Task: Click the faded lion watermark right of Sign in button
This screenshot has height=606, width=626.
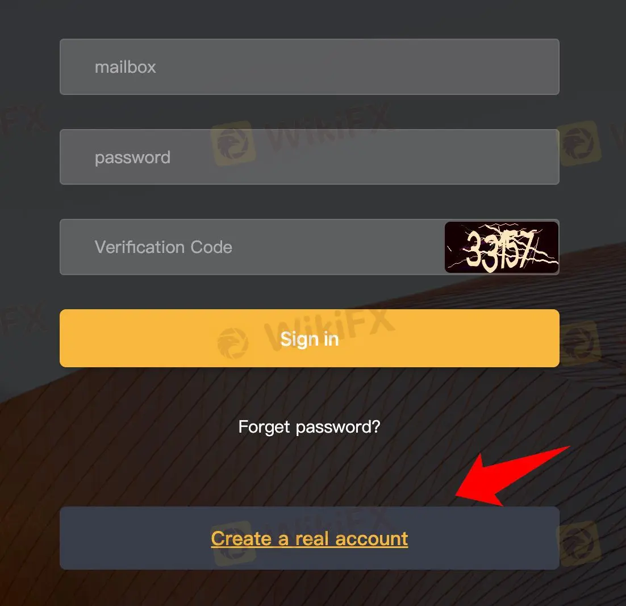Action: 579,343
